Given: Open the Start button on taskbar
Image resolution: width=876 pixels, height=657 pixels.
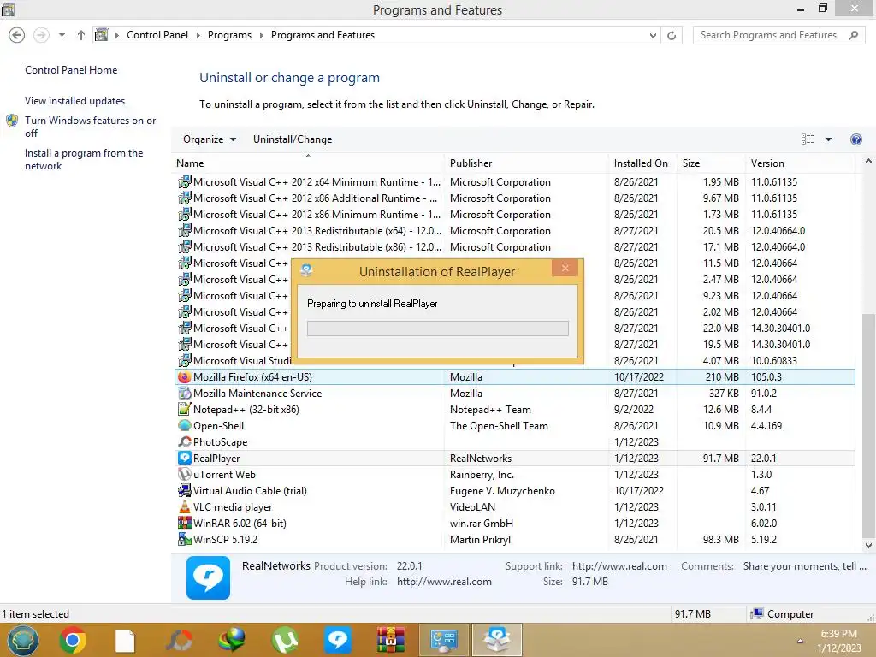Looking at the screenshot, I should click(x=22, y=640).
